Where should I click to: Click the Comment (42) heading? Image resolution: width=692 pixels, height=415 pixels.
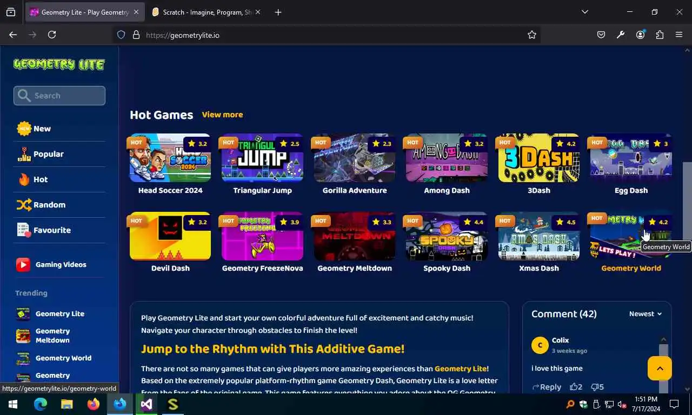pyautogui.click(x=564, y=314)
